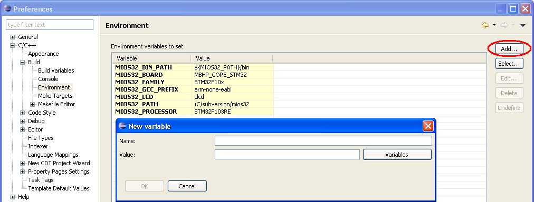Click the back navigation arrow icon

coord(485,25)
